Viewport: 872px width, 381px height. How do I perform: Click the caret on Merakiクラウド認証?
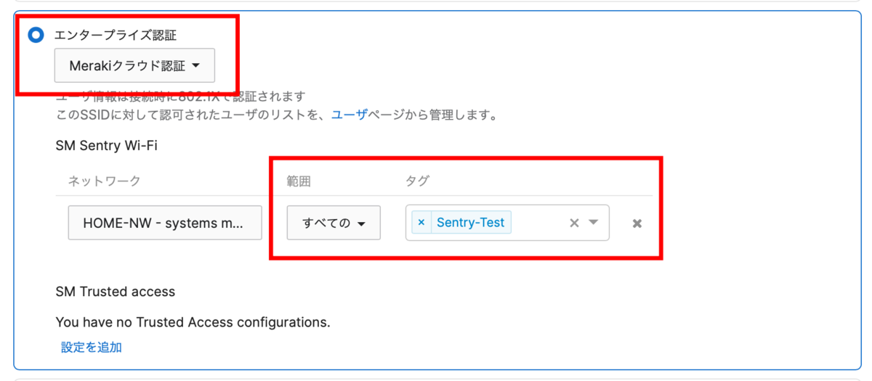[196, 66]
